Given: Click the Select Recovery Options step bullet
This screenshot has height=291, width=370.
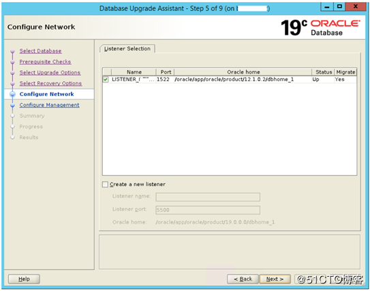Looking at the screenshot, I should pyautogui.click(x=13, y=84).
